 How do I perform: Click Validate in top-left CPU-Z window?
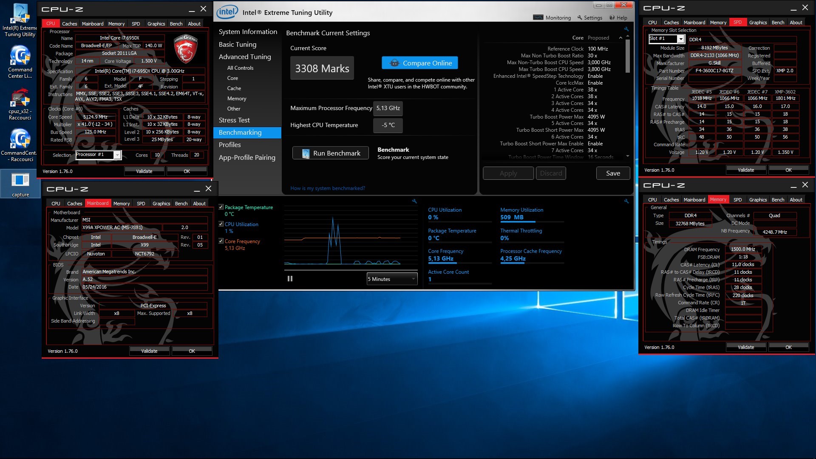(144, 171)
